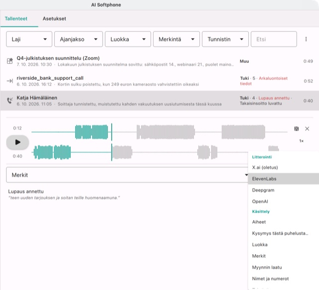This screenshot has width=319, height=290.
Task: Open the three-dot more options menu
Action: [306, 39]
